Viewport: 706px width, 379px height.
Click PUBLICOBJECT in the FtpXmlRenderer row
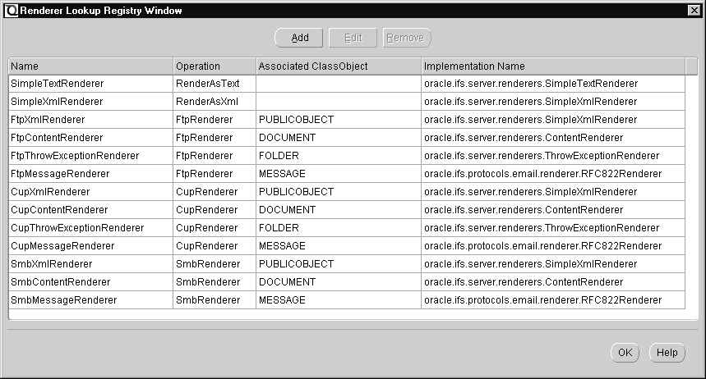click(x=339, y=120)
